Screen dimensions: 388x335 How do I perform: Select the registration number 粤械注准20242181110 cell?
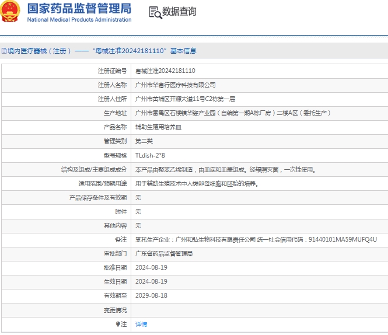[165, 71]
